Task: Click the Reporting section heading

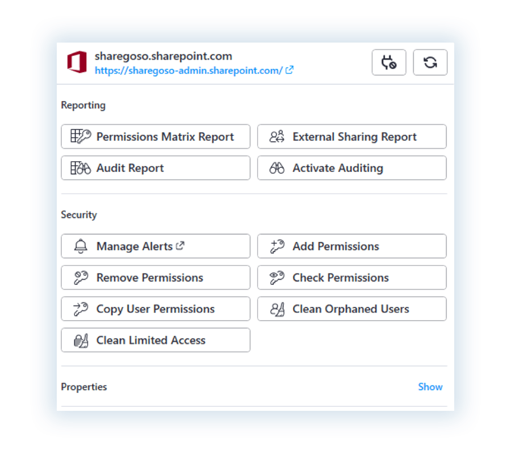Action: click(83, 105)
